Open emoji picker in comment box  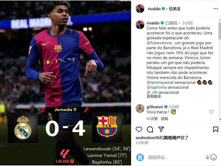(x=214, y=157)
